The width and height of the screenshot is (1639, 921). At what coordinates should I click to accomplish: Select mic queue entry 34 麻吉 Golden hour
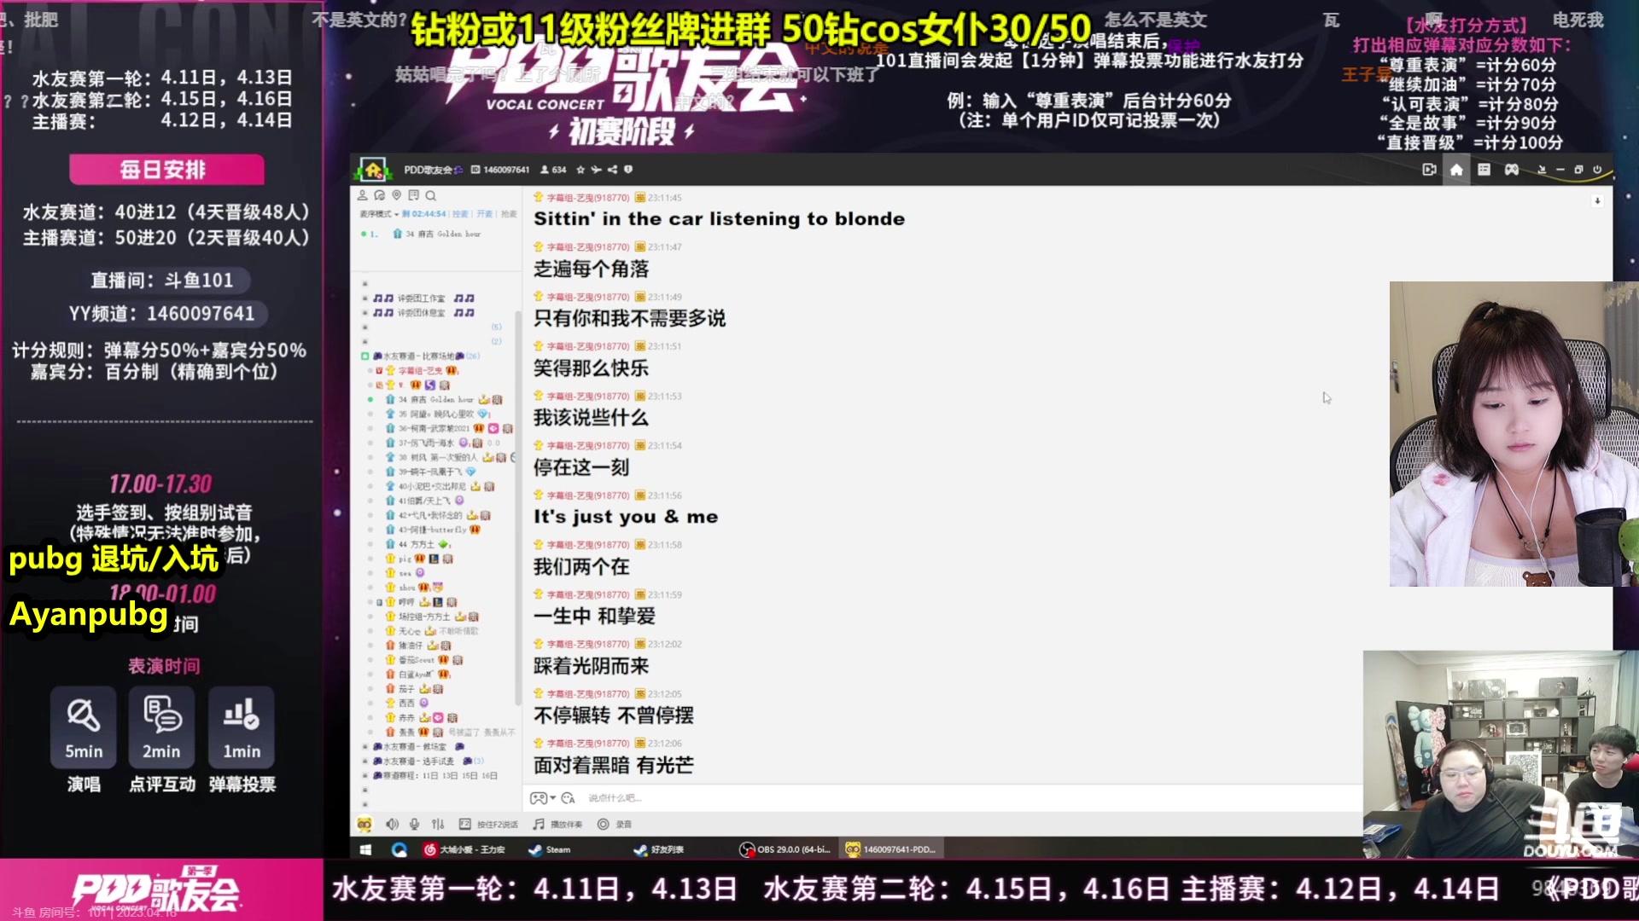437,234
